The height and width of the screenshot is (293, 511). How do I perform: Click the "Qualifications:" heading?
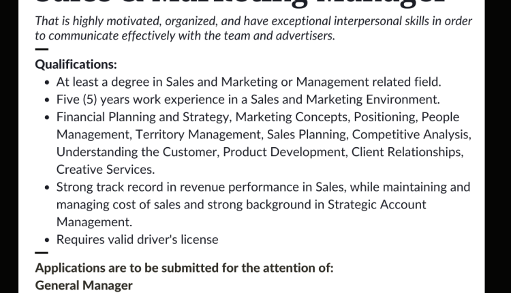pos(76,65)
